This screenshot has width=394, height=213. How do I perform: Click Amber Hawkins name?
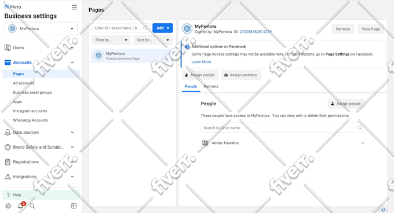coord(225,143)
